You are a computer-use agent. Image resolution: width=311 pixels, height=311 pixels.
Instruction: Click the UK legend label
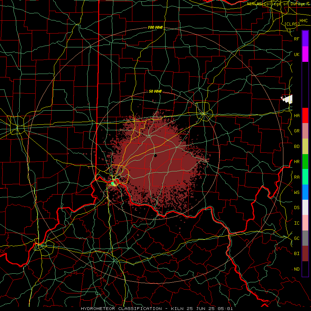point(297,54)
